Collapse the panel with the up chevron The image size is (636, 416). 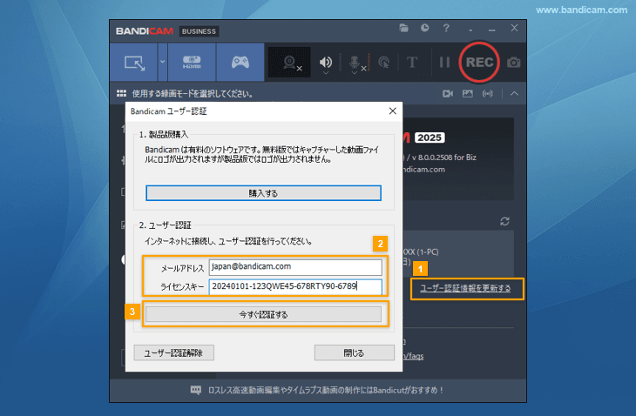(x=514, y=94)
